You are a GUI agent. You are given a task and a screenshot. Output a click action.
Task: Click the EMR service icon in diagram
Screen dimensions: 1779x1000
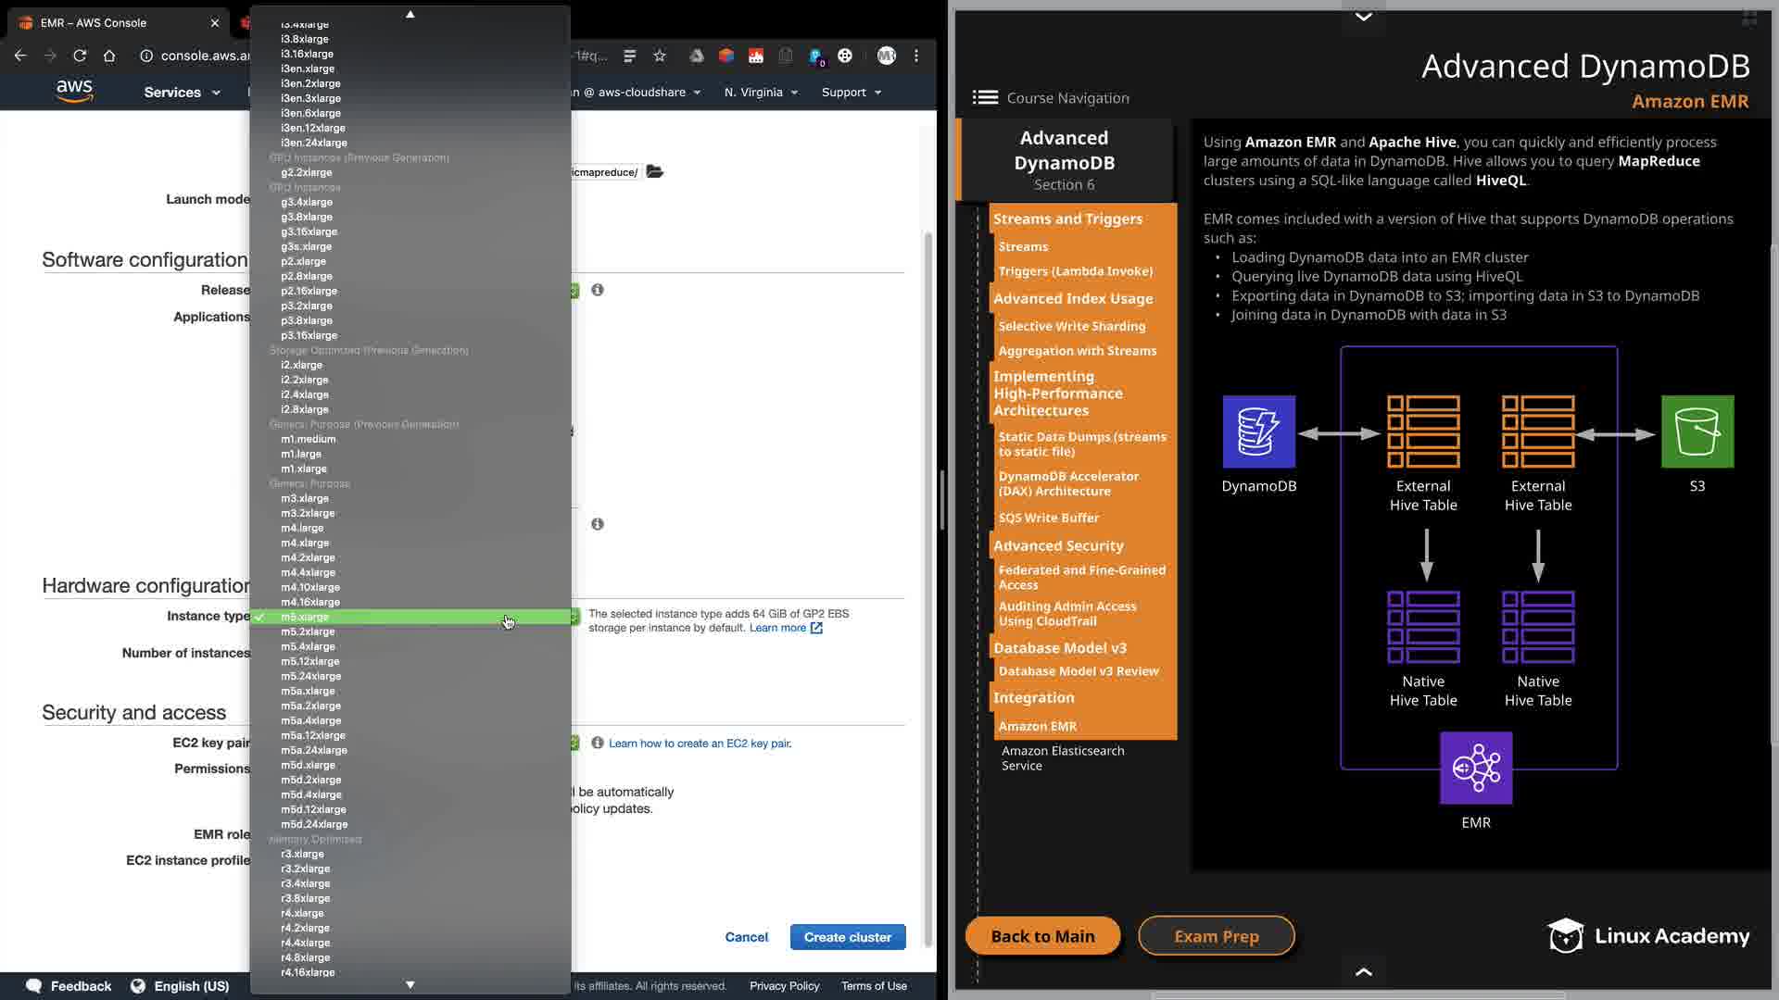point(1475,768)
